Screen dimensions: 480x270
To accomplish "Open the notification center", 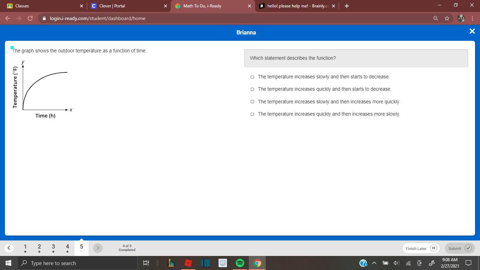I will pyautogui.click(x=468, y=263).
